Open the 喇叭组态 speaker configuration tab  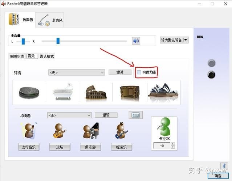[17, 56]
